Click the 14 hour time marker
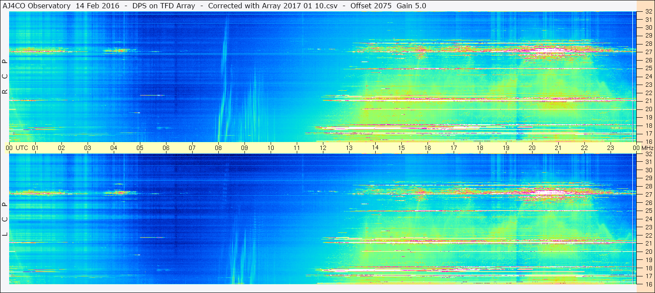Viewport: 655px width, 293px height. pos(375,148)
